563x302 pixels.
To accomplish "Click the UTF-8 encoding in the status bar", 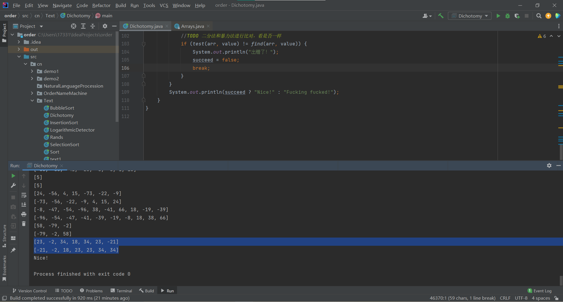I will pyautogui.click(x=521, y=298).
